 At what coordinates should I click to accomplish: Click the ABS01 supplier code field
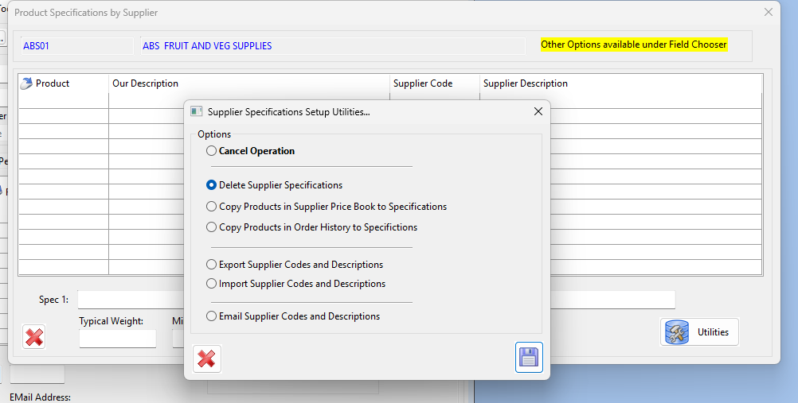[x=76, y=46]
